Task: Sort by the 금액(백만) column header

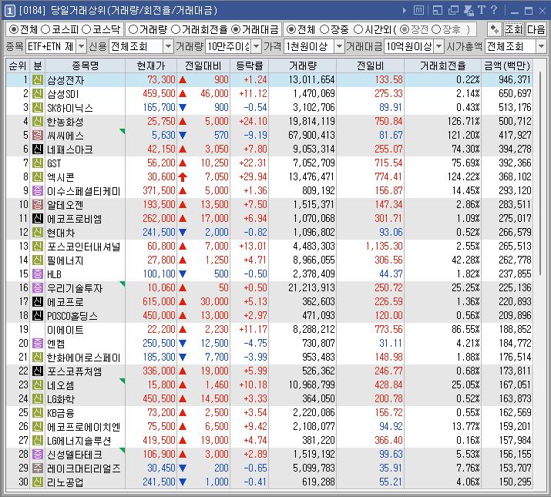Action: pos(507,65)
